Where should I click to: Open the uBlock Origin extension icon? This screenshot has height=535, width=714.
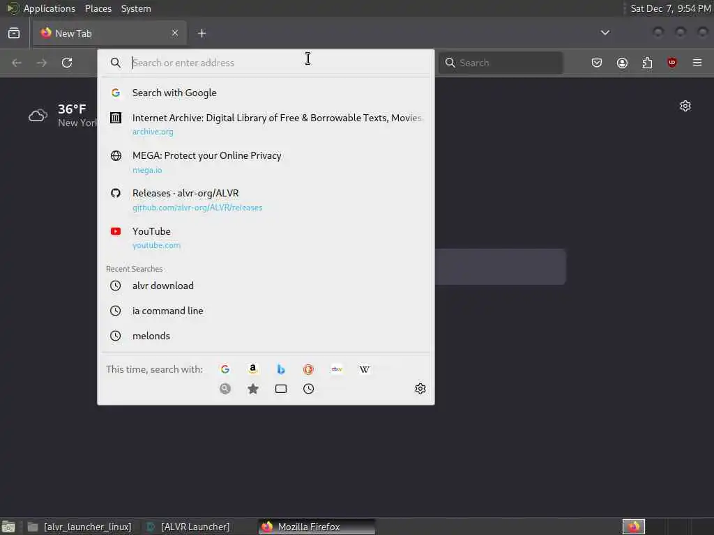pyautogui.click(x=671, y=63)
